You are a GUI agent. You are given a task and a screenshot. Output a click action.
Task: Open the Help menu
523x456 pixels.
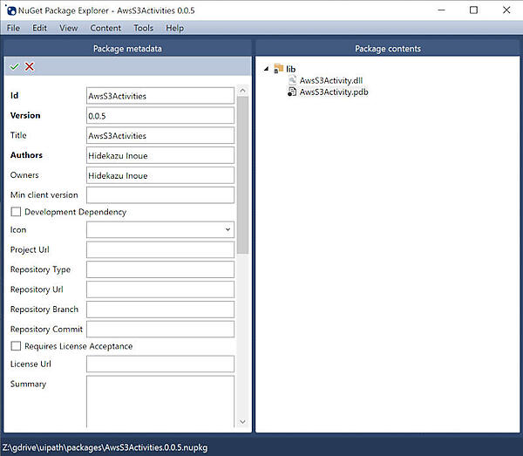click(174, 28)
